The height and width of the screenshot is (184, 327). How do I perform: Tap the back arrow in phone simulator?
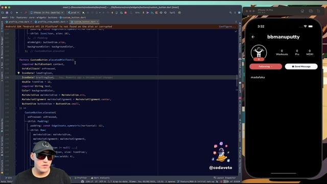click(253, 37)
